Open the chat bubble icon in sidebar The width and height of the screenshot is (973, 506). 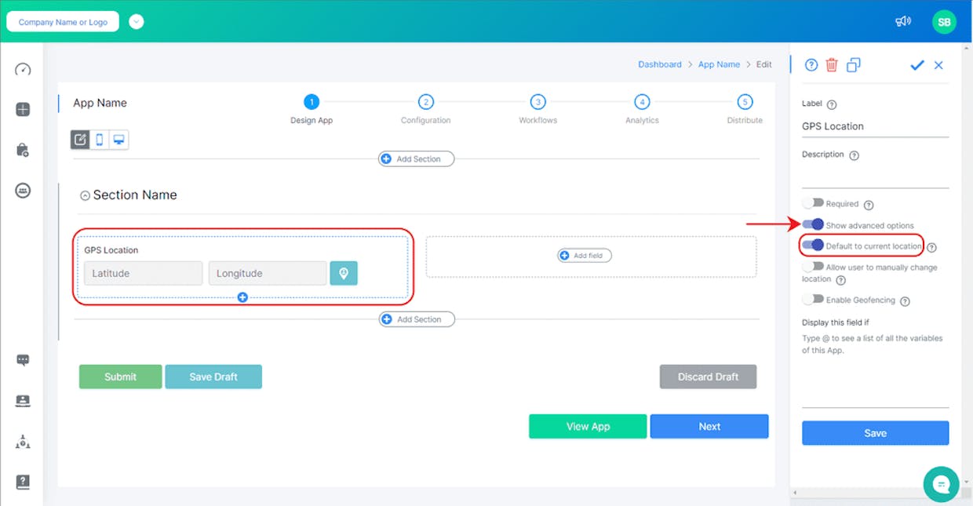click(23, 360)
